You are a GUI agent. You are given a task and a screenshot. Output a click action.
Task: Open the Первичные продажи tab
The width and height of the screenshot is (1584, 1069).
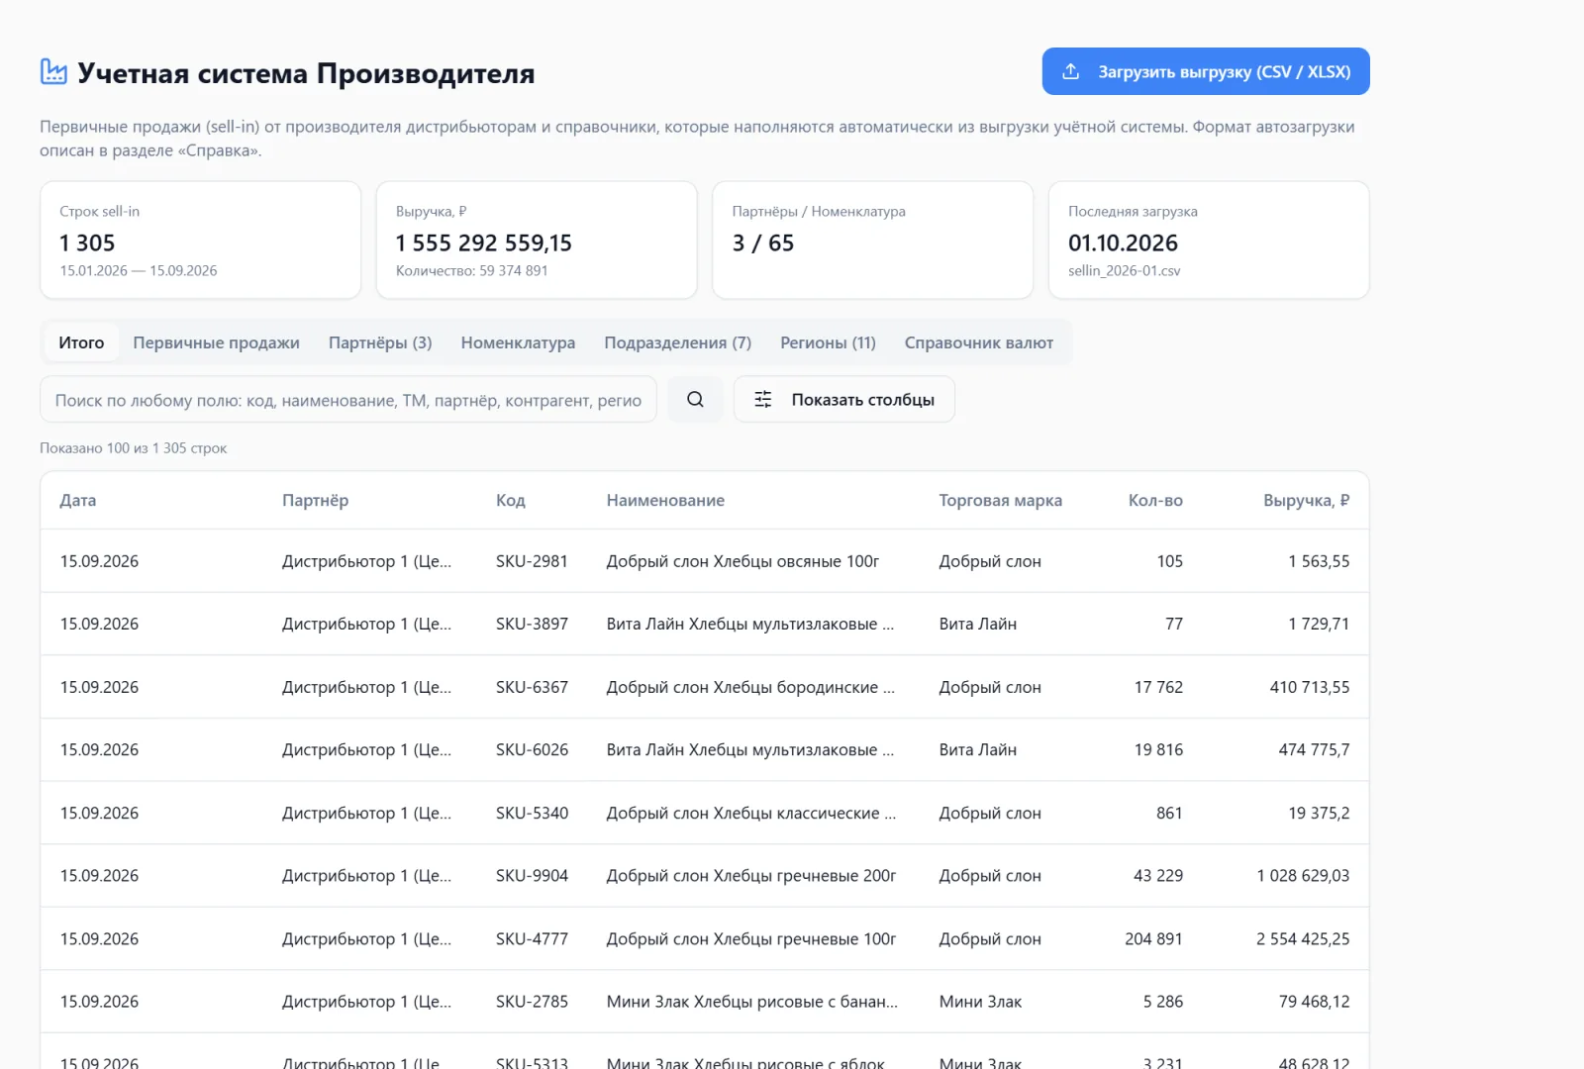(x=216, y=342)
